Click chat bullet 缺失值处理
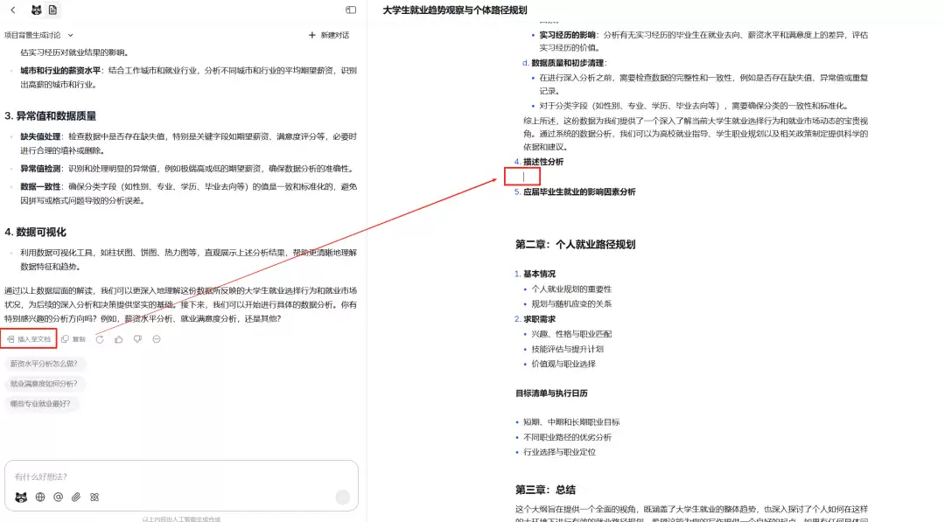The height and width of the screenshot is (522, 945). [40, 136]
